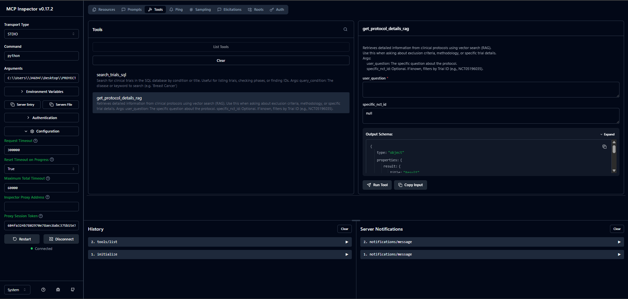Expand the Authentication section

point(41,118)
